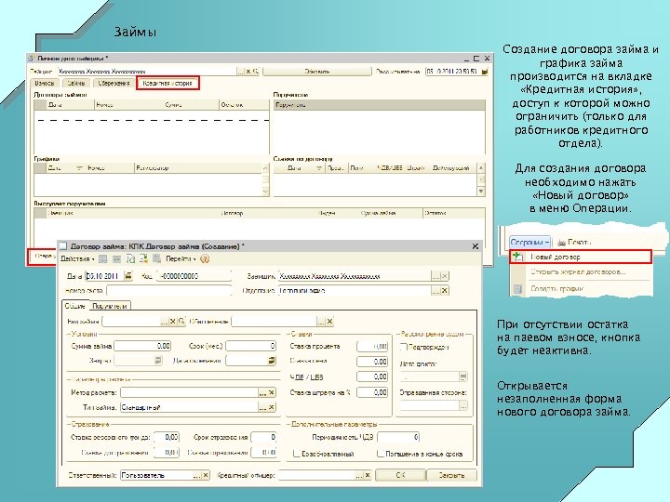Viewport: 670px width, 502px height.
Task: Switch to the Поручители tab
Action: point(110,306)
